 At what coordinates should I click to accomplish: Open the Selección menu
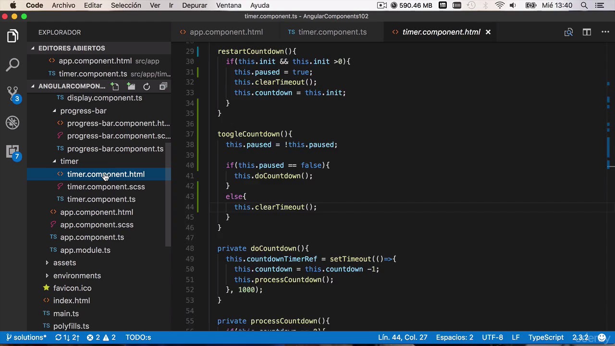tap(126, 5)
